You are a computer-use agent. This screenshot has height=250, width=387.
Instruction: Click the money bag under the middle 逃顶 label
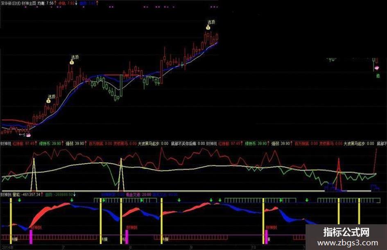pyautogui.click(x=72, y=62)
